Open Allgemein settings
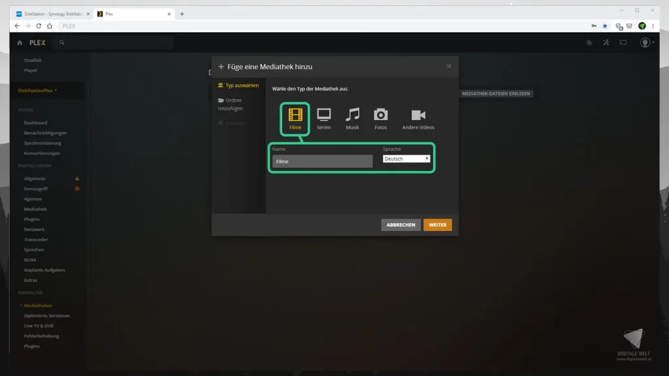The image size is (669, 376). (x=35, y=179)
